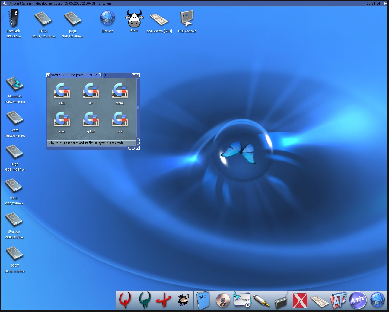The image size is (389, 312).
Task: Open peg1.home [SSH] keyboard icon
Action: pyautogui.click(x=159, y=20)
